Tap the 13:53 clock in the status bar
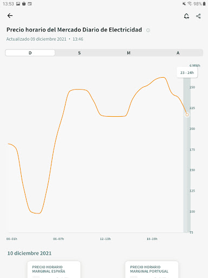 click(x=8, y=4)
